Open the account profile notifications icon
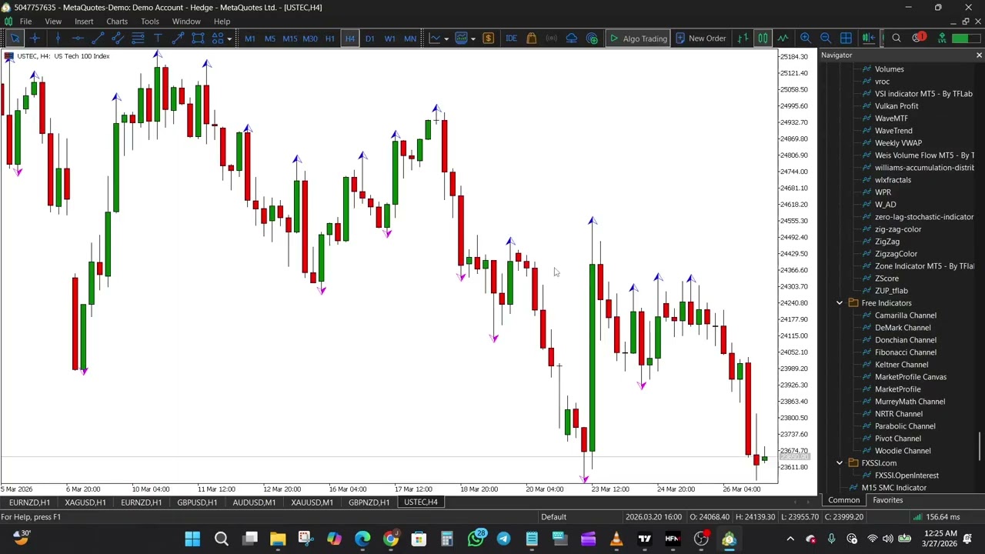Viewport: 985px width, 554px height. 919,38
